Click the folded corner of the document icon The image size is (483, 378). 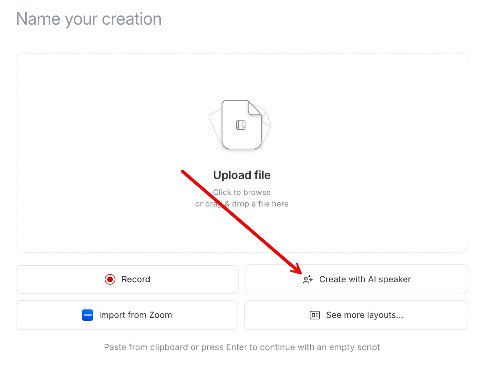pyautogui.click(x=255, y=108)
